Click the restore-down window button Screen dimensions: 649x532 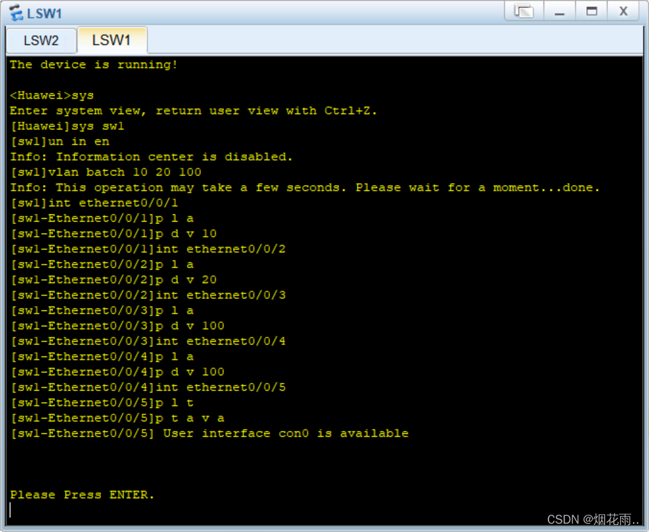pyautogui.click(x=524, y=11)
